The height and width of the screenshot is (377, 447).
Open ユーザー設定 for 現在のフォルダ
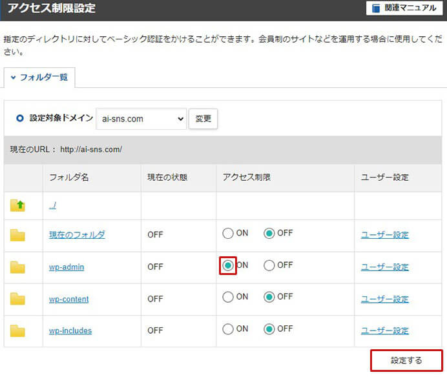[x=385, y=235]
